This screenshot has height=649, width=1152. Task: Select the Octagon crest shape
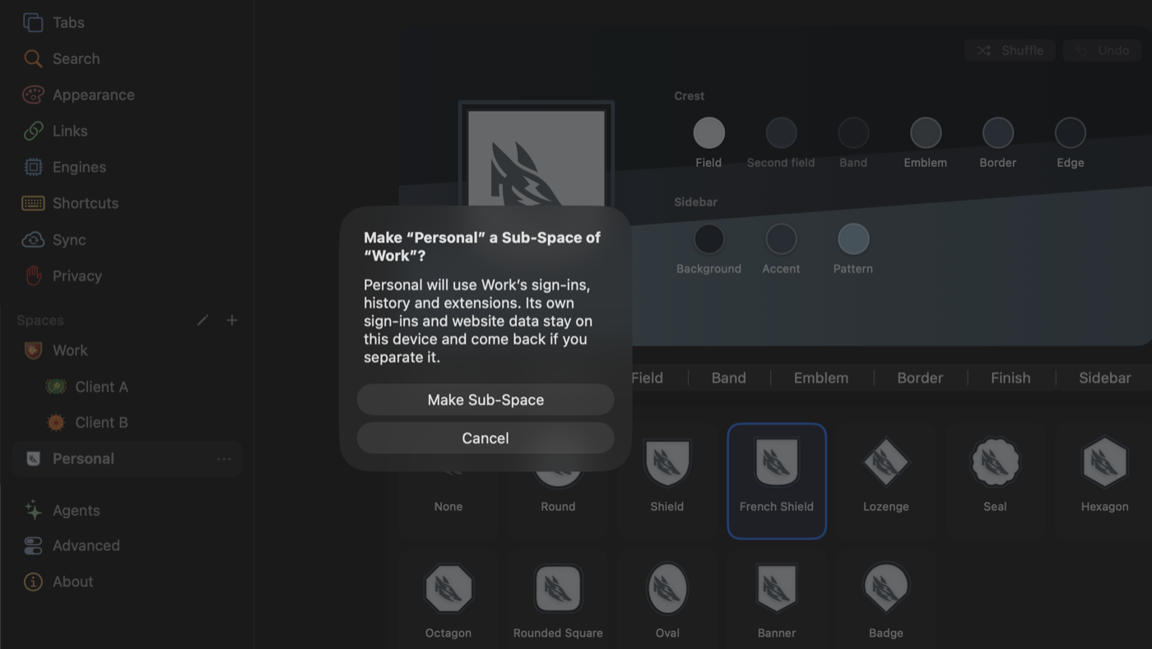point(448,600)
